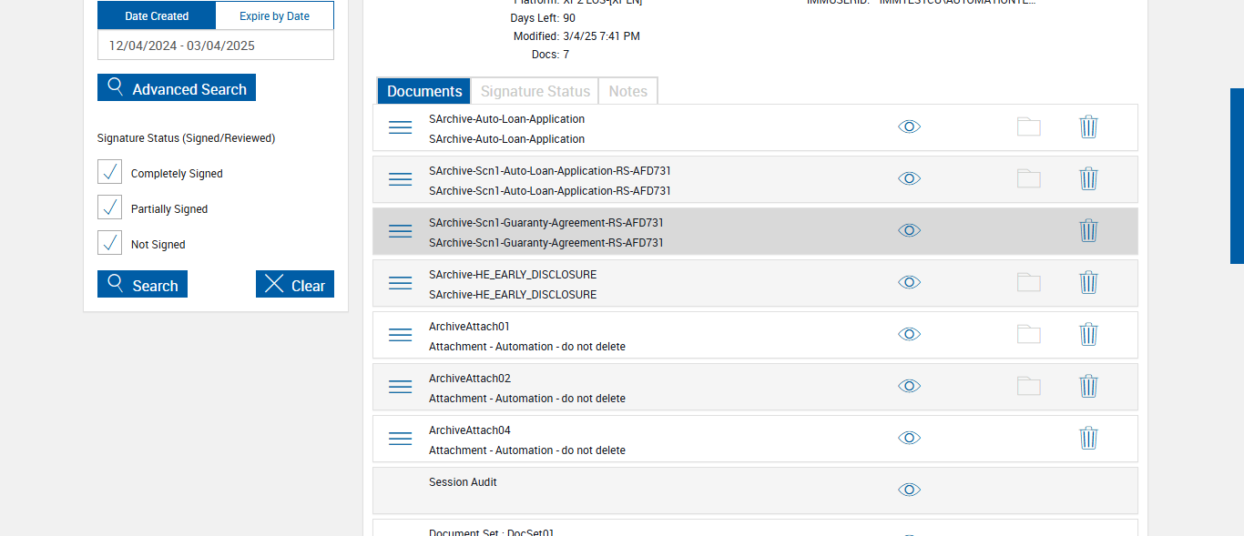Click folder icon for SArchive-HE_EARLY_DISCLOSURE

(1029, 282)
